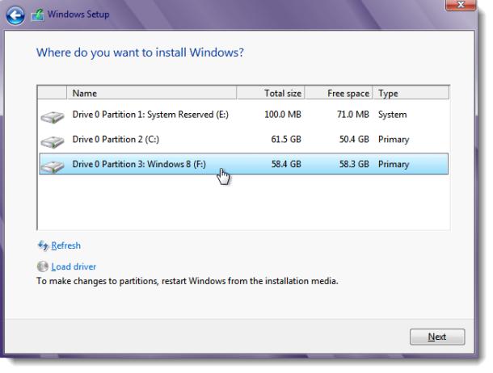Image resolution: width=493 pixels, height=373 pixels.
Task: Click the Windows Setup title text
Action: [x=78, y=15]
